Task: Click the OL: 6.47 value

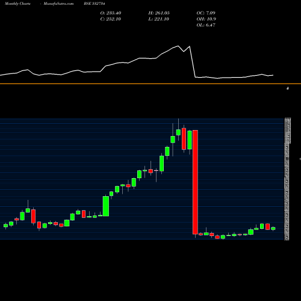Action: [x=206, y=25]
